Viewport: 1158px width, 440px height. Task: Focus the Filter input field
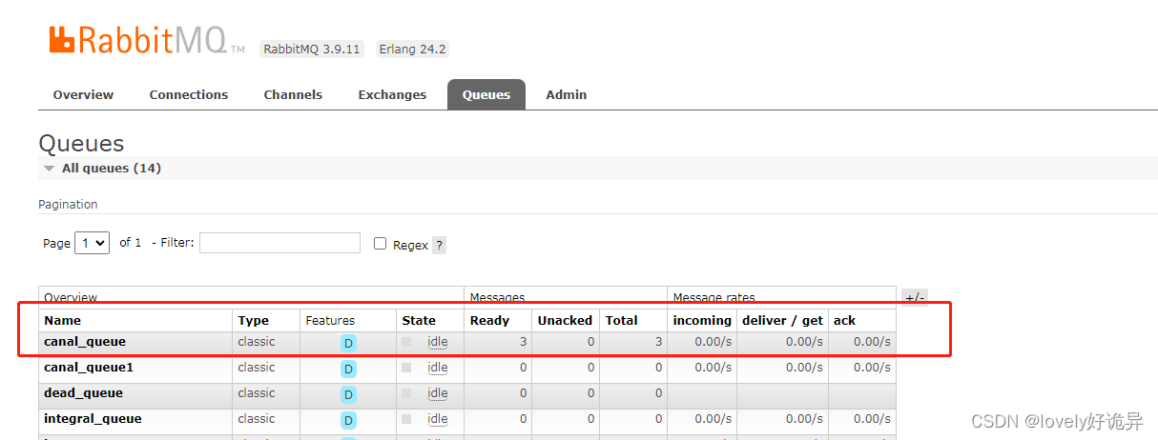[x=279, y=243]
